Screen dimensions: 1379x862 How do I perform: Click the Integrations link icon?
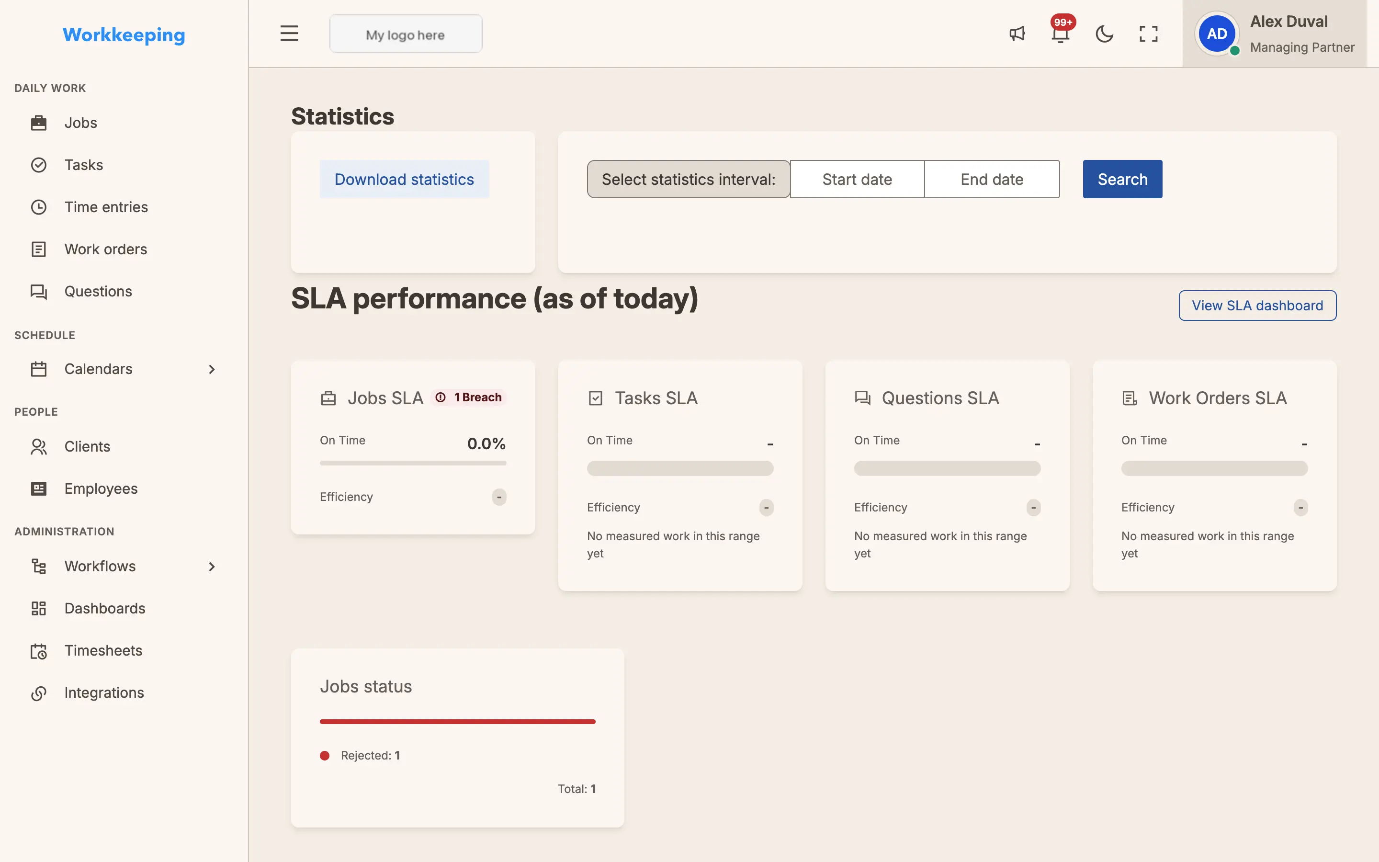[x=39, y=692]
